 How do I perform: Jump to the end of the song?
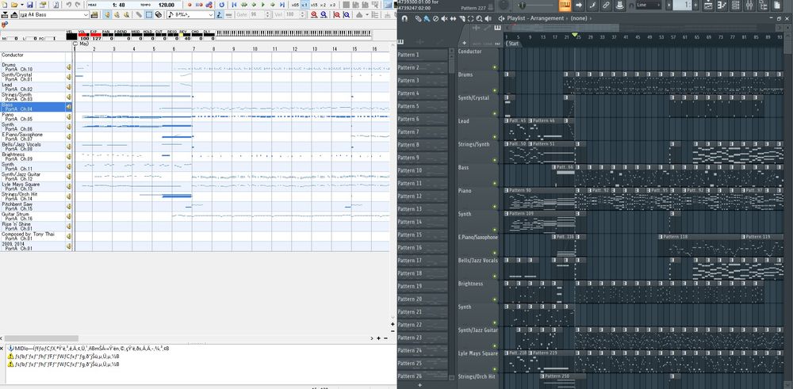pos(282,5)
